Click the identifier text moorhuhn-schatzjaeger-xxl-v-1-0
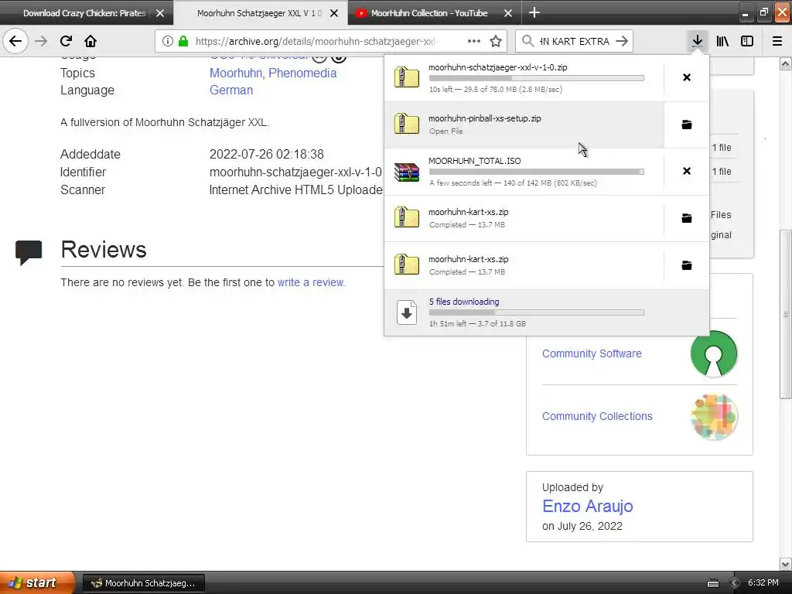The image size is (792, 594). click(295, 172)
